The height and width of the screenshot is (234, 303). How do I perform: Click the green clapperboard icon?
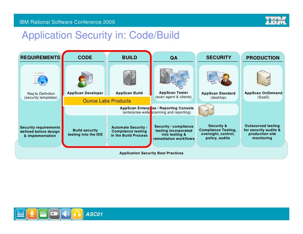coord(43,214)
